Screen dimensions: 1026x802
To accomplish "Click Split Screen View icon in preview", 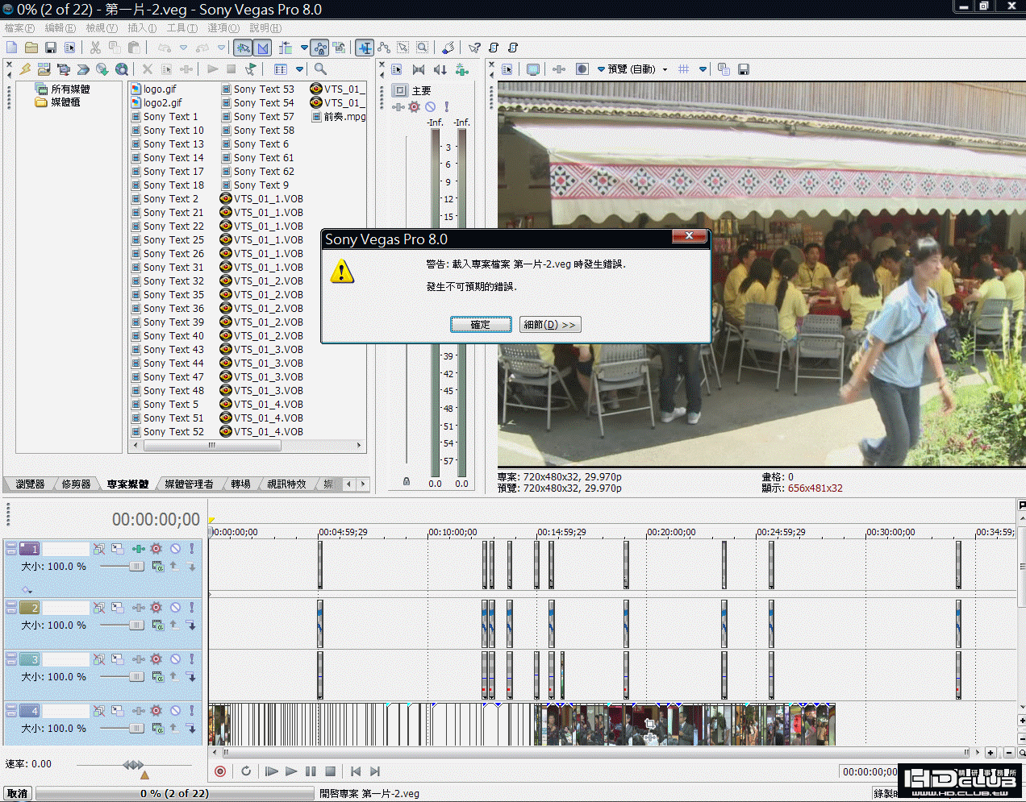I will pos(582,69).
